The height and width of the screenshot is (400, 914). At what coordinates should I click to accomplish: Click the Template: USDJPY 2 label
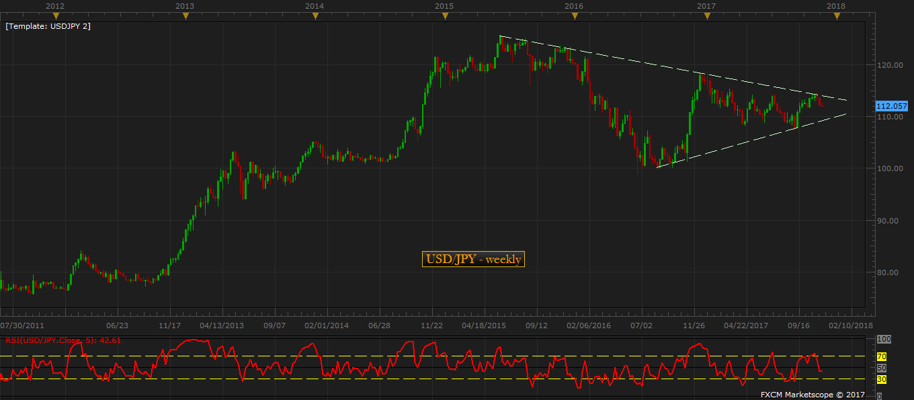(48, 26)
